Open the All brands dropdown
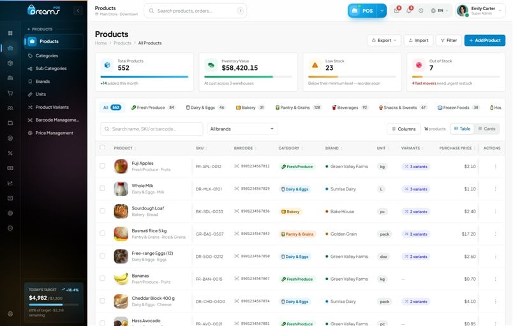 pyautogui.click(x=242, y=129)
